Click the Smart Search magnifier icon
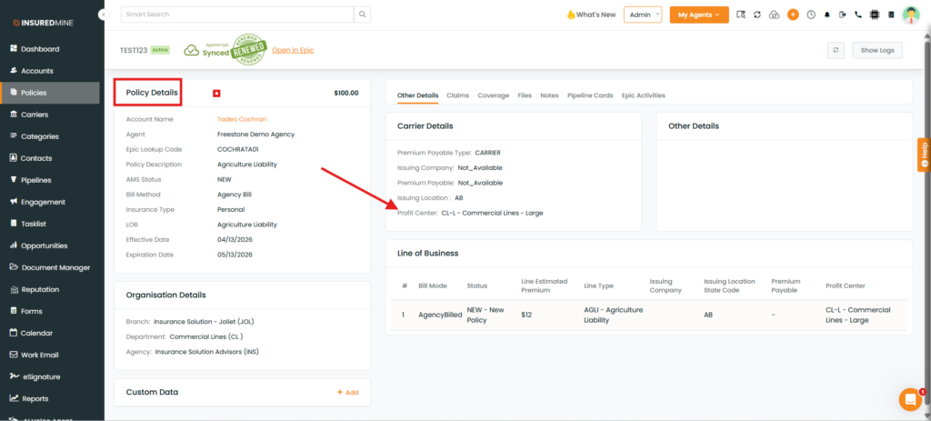The width and height of the screenshot is (931, 421). pyautogui.click(x=363, y=15)
